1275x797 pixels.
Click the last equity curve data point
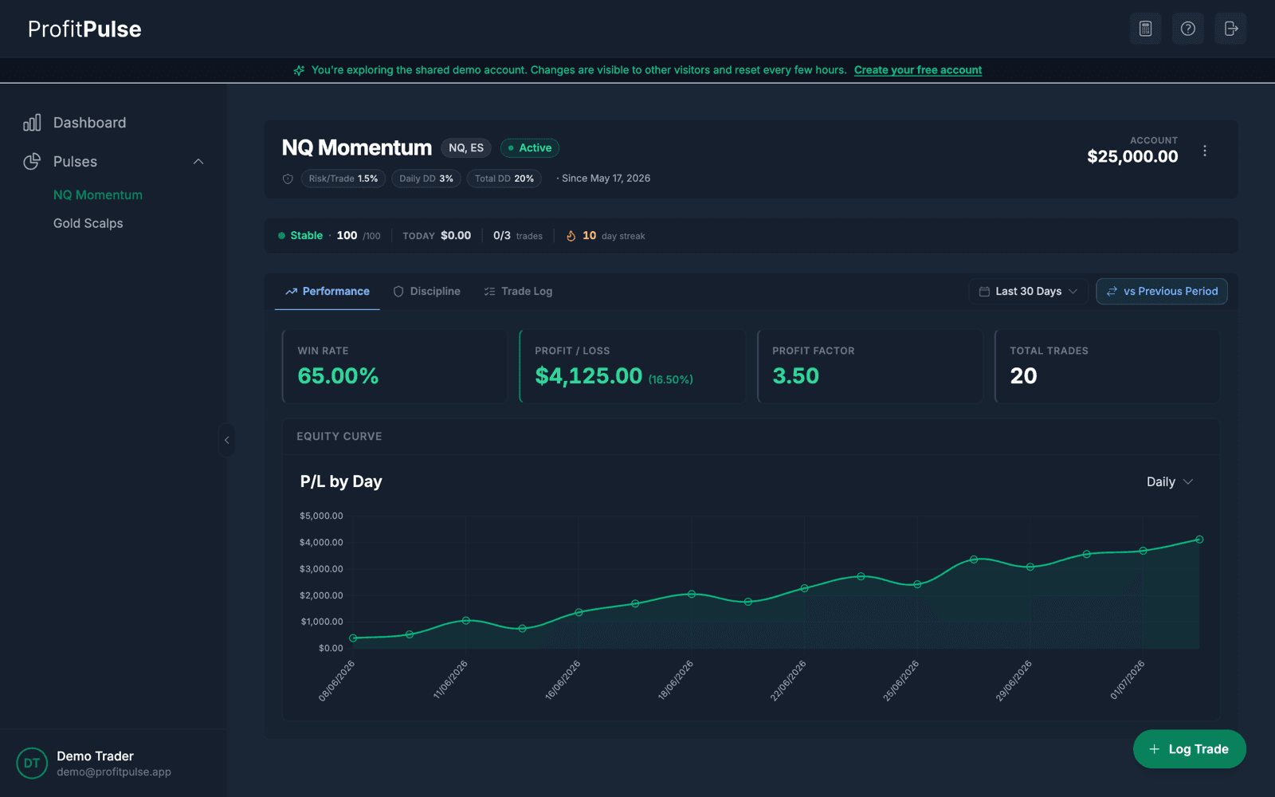tap(1199, 540)
